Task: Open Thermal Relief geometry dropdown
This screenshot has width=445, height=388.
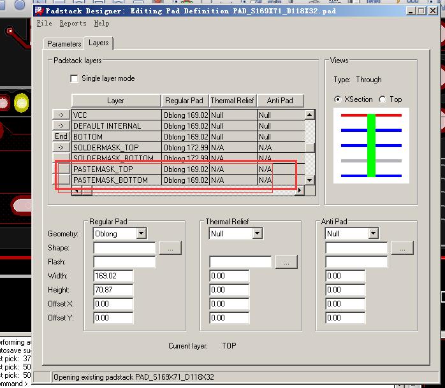Action: click(257, 233)
